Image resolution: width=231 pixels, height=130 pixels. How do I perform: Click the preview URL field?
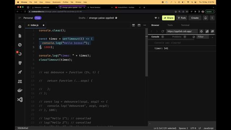[182, 31]
